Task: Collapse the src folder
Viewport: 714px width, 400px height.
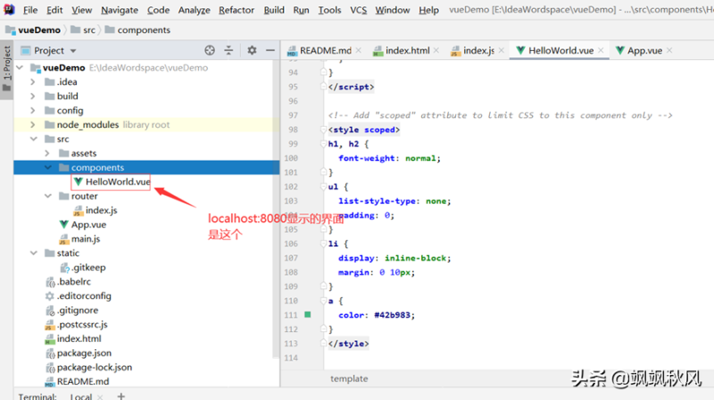Action: coord(33,139)
